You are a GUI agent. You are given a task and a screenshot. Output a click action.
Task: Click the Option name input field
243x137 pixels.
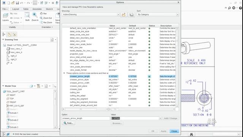[86, 118]
